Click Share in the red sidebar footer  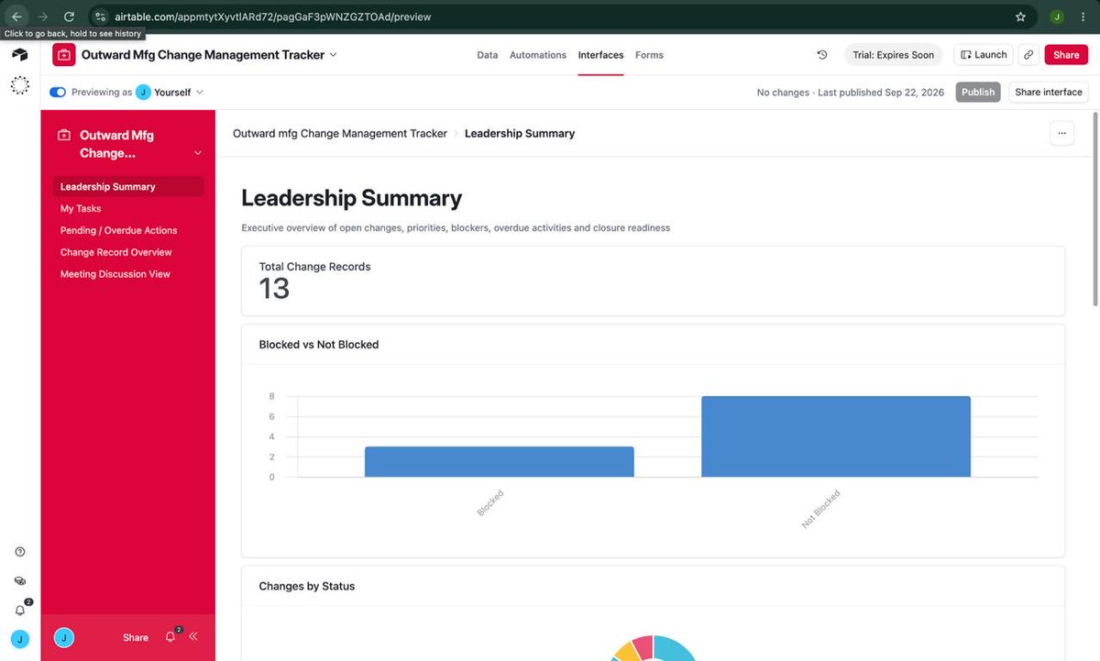(136, 637)
